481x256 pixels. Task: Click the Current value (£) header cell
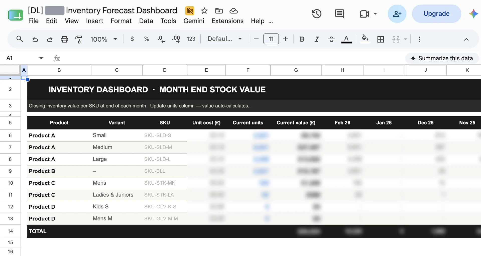[x=296, y=122]
